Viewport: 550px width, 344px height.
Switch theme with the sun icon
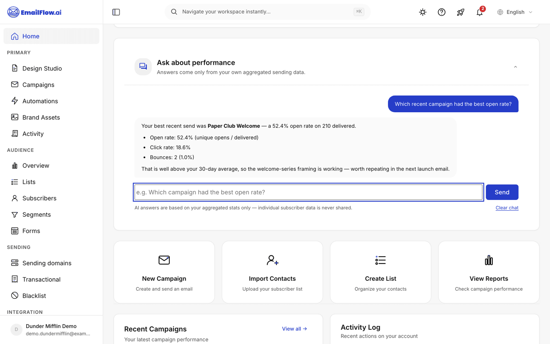[x=423, y=12]
